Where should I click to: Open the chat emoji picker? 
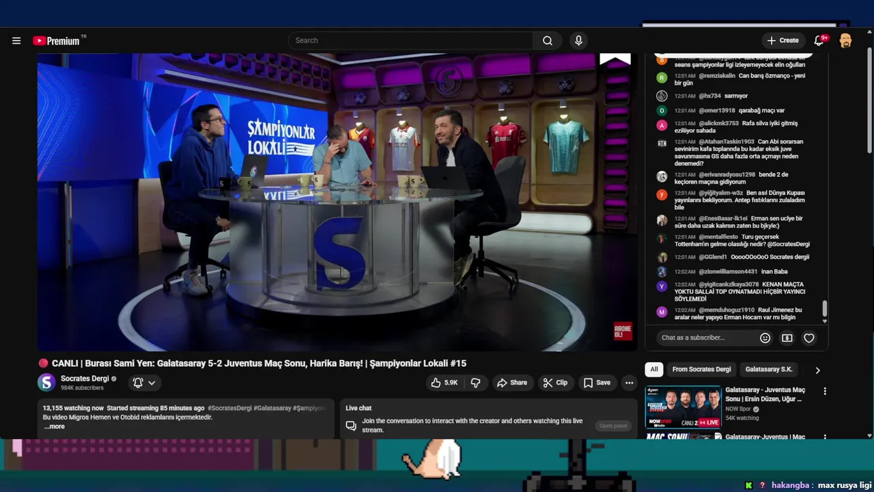[765, 338]
